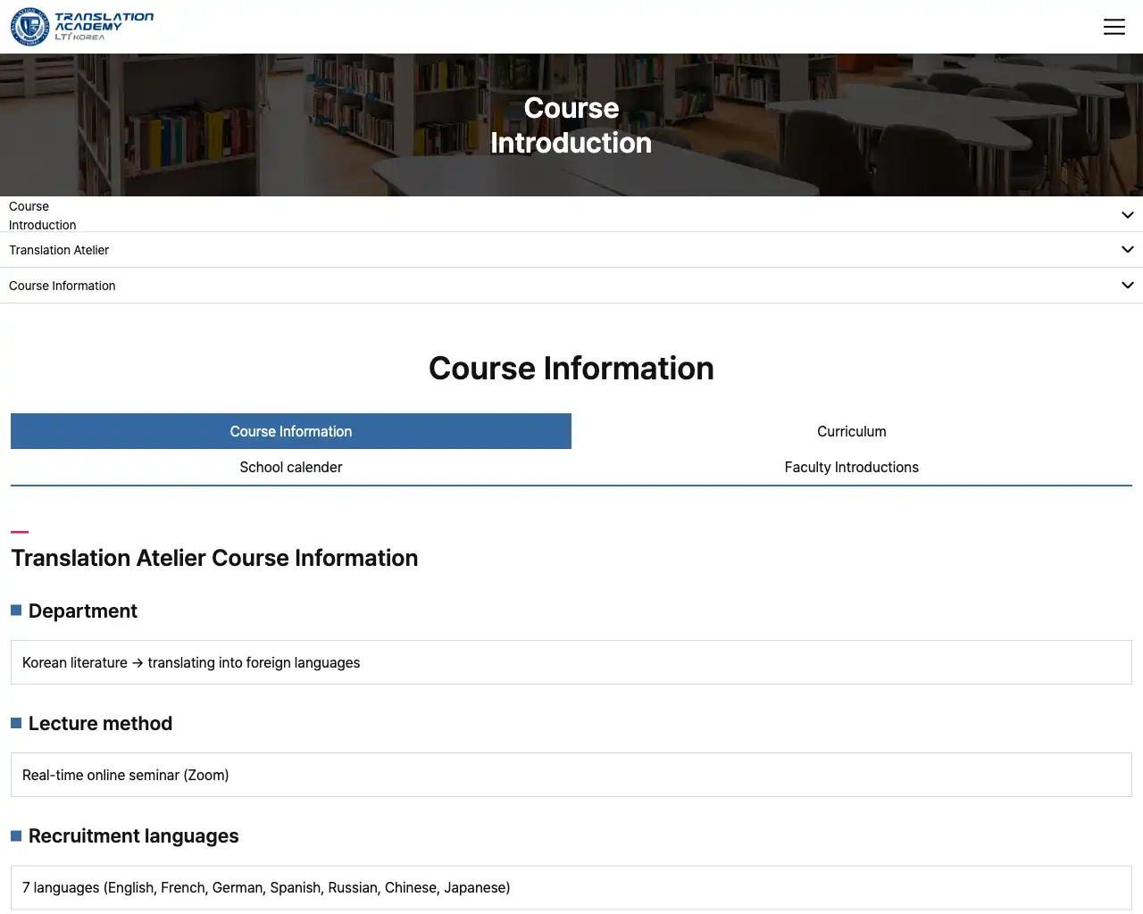
Task: Select the blue Course Information tab
Action: [291, 431]
